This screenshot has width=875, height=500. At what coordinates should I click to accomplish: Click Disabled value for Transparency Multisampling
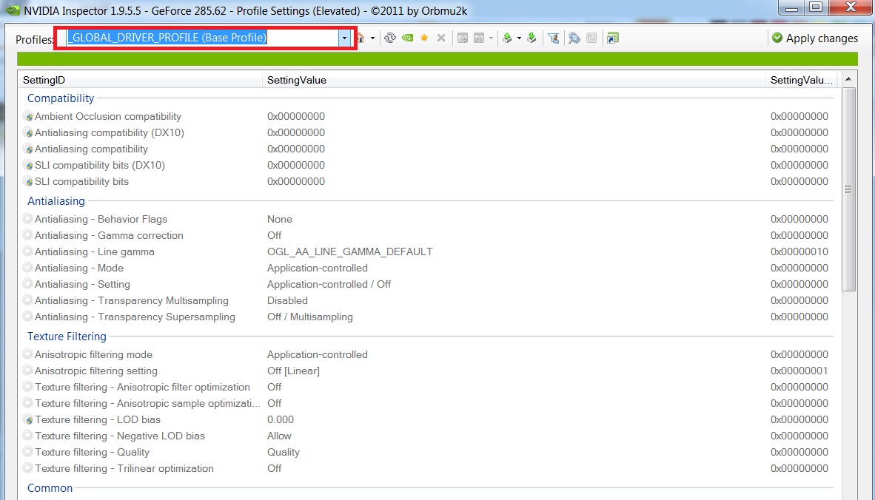click(x=287, y=300)
